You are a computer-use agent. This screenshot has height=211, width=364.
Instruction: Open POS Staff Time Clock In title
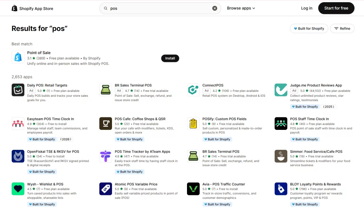310,119
